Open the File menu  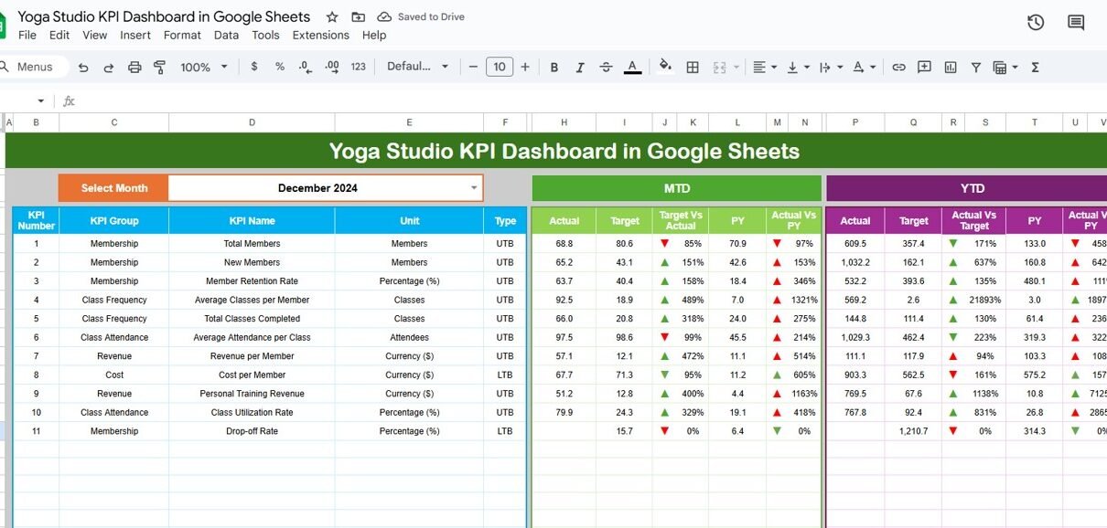pos(27,35)
